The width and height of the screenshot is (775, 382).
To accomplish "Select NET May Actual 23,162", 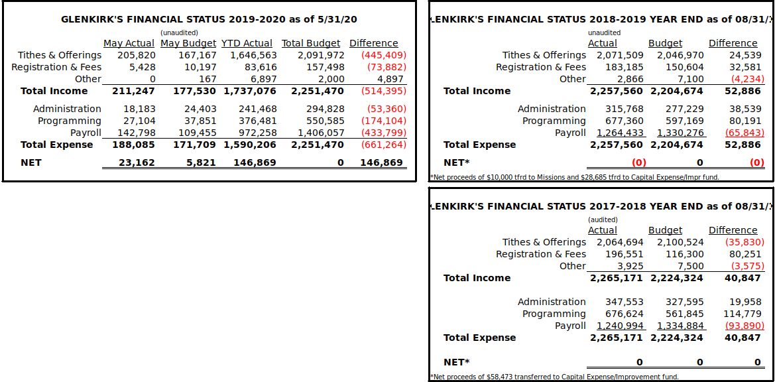I will [137, 162].
